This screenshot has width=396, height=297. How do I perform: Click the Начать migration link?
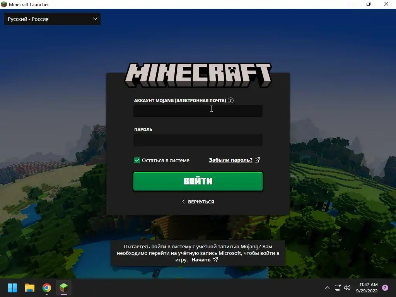(201, 259)
